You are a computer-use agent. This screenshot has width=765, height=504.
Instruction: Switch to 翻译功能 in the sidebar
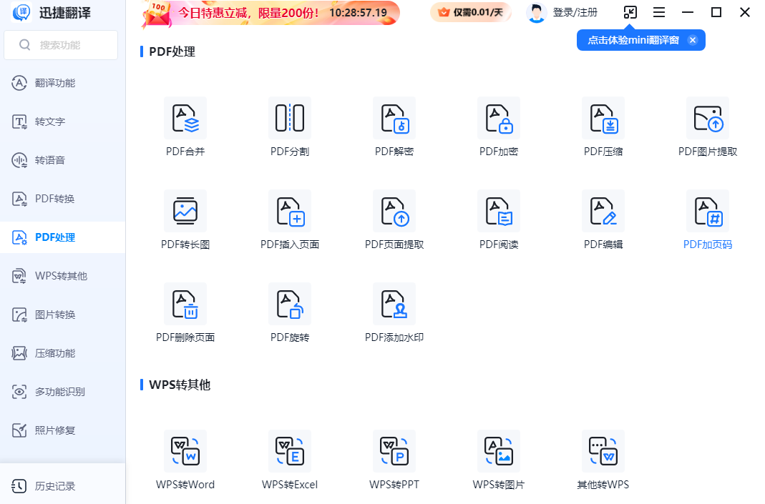point(55,83)
